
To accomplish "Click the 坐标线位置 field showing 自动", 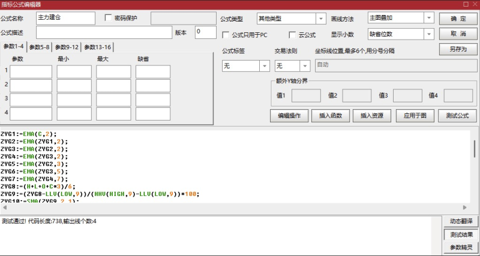I will click(x=396, y=65).
